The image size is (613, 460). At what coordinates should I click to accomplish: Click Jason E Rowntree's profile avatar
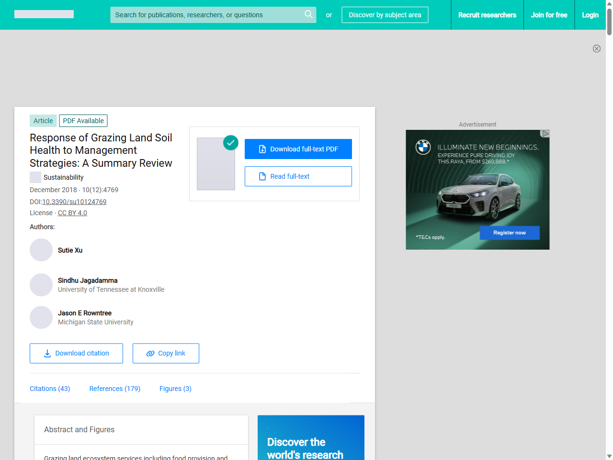tap(41, 318)
